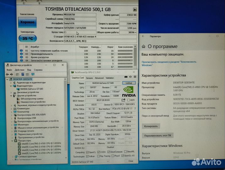Click the blue status dot for attribute 03
225x170 pixels.
tap(21, 57)
